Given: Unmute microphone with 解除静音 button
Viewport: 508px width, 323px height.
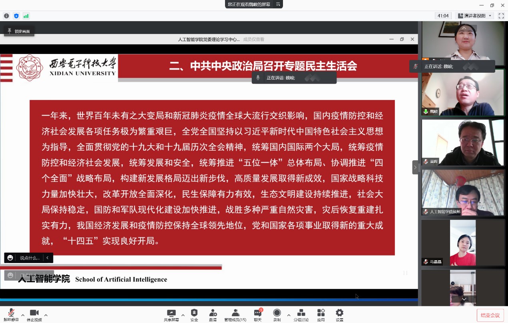Looking at the screenshot, I should 11,315.
